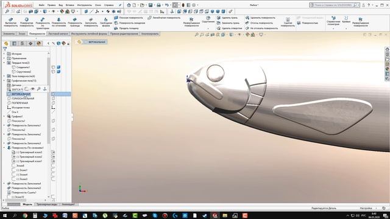390x219 pixels.
Task: Select Swept Surface tool (Поверхность по траектории)
Action: tap(43, 23)
